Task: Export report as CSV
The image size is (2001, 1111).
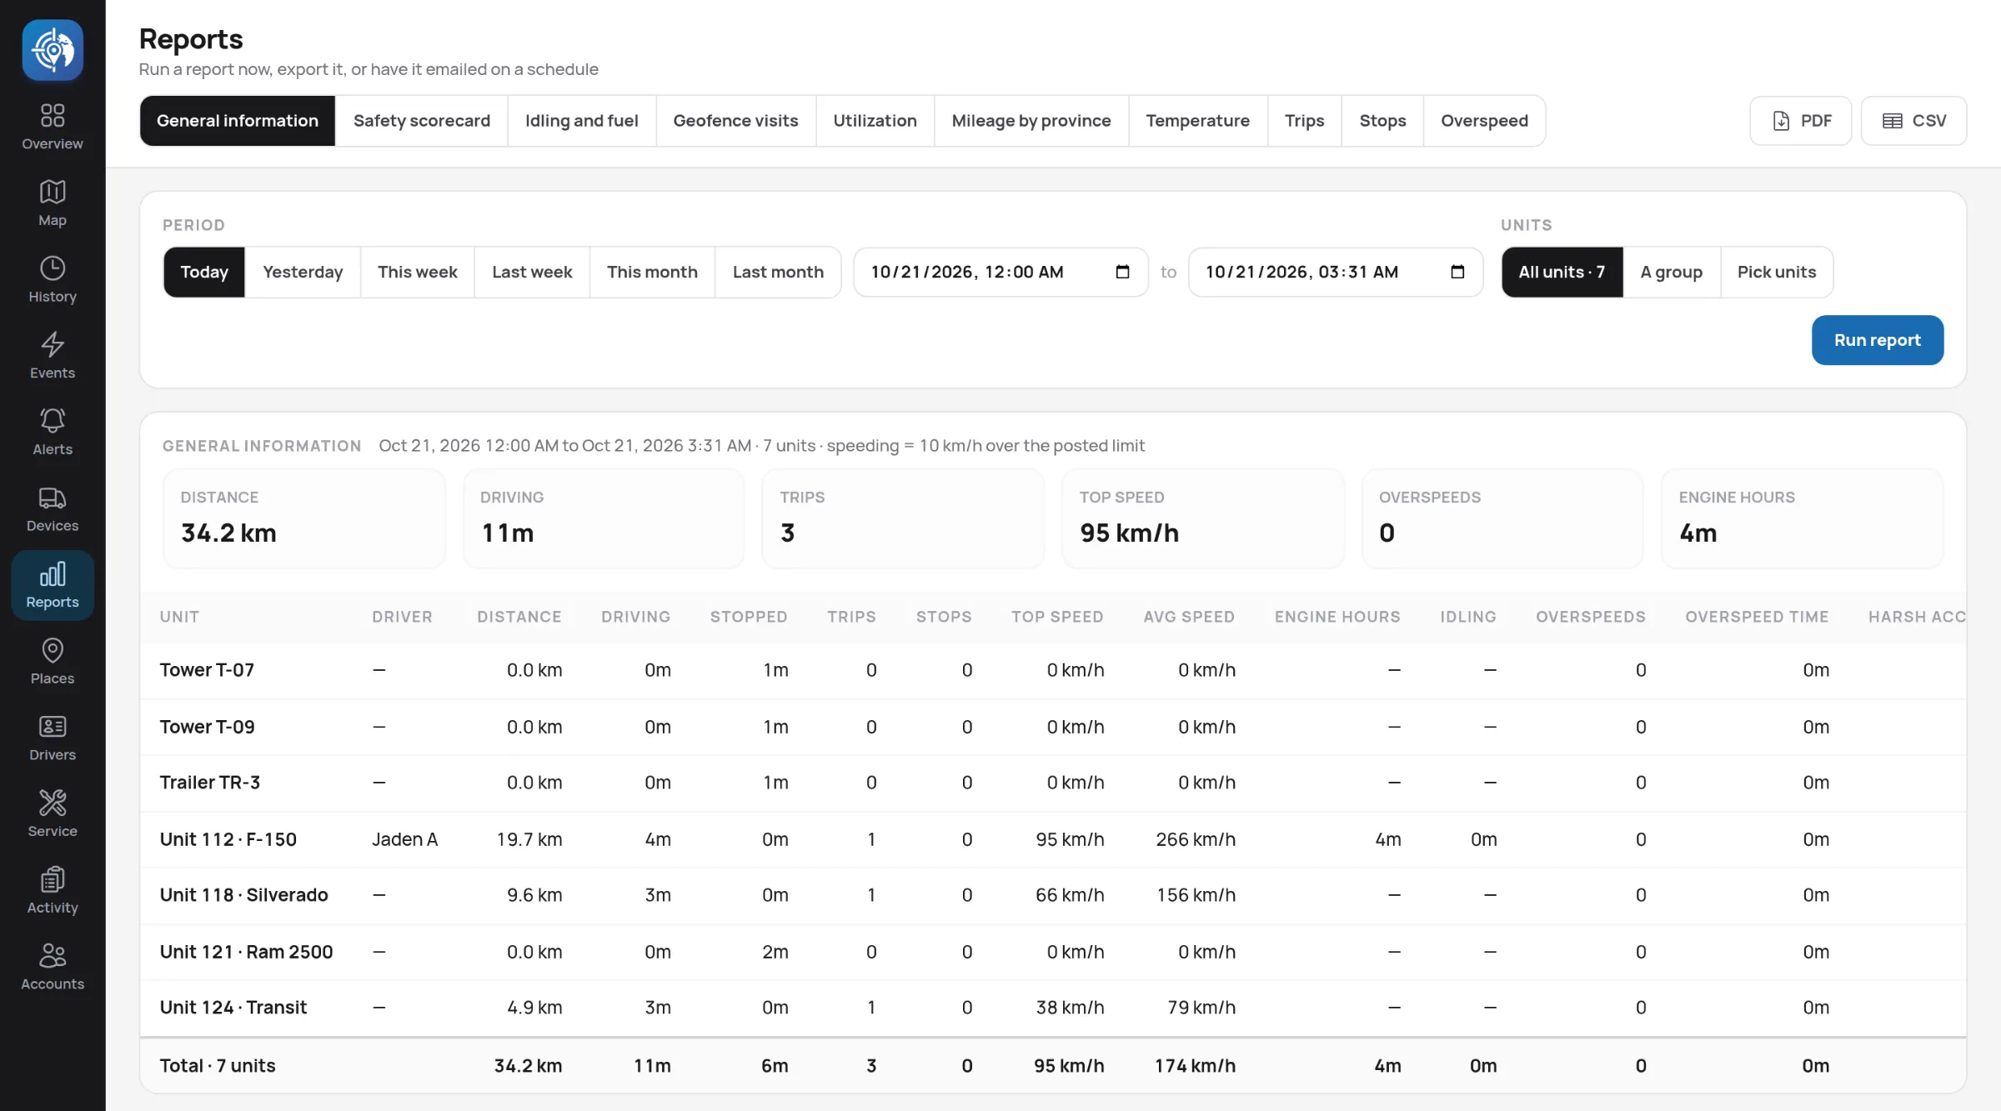Action: point(1913,121)
